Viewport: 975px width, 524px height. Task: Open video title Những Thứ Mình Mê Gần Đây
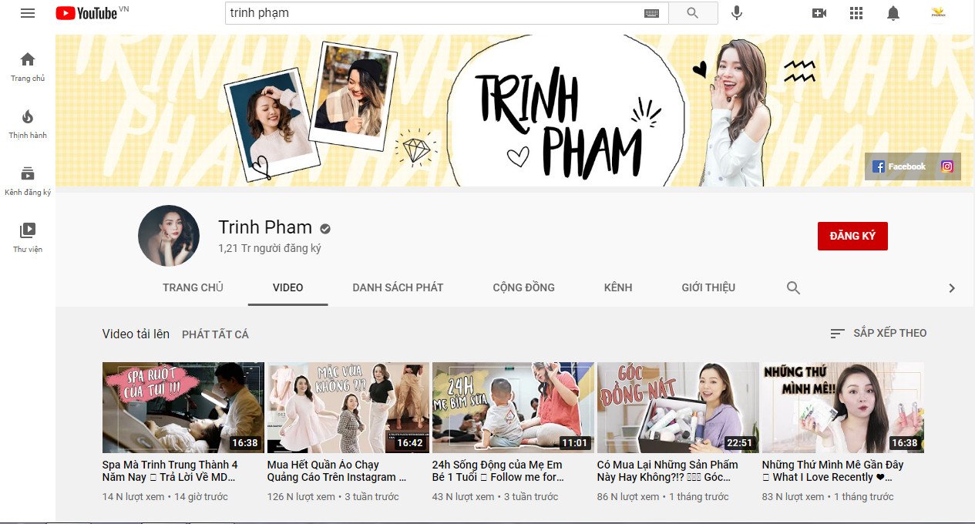pyautogui.click(x=833, y=471)
